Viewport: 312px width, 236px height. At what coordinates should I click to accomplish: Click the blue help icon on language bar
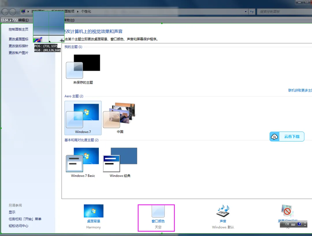point(299,224)
